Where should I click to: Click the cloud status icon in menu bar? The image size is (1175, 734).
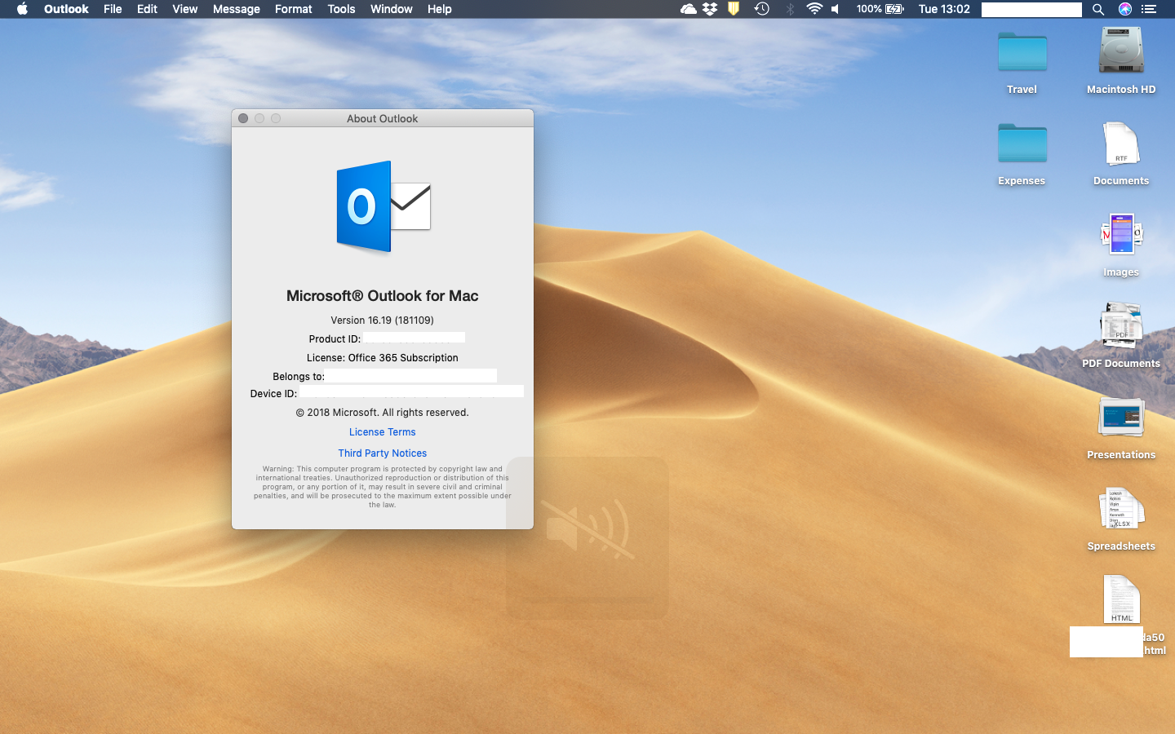[x=689, y=9]
